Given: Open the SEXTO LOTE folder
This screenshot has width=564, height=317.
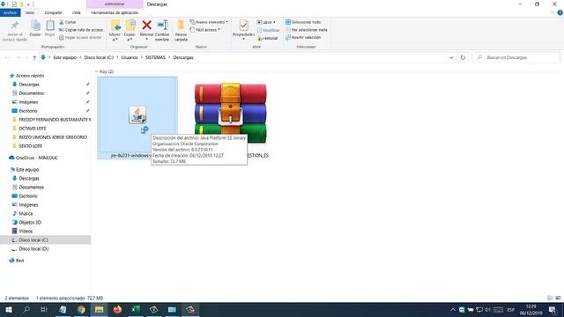Looking at the screenshot, I should [30, 146].
